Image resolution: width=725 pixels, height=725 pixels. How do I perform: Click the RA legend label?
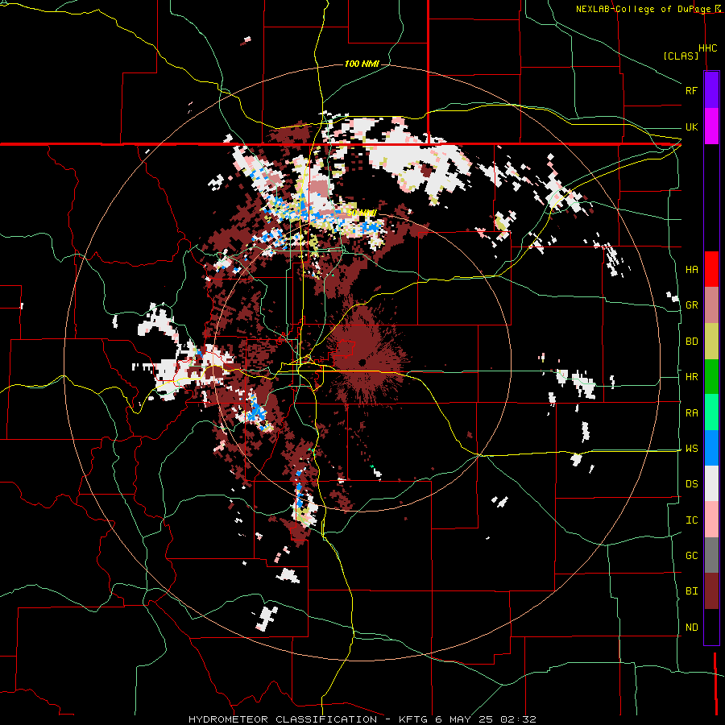tap(691, 413)
